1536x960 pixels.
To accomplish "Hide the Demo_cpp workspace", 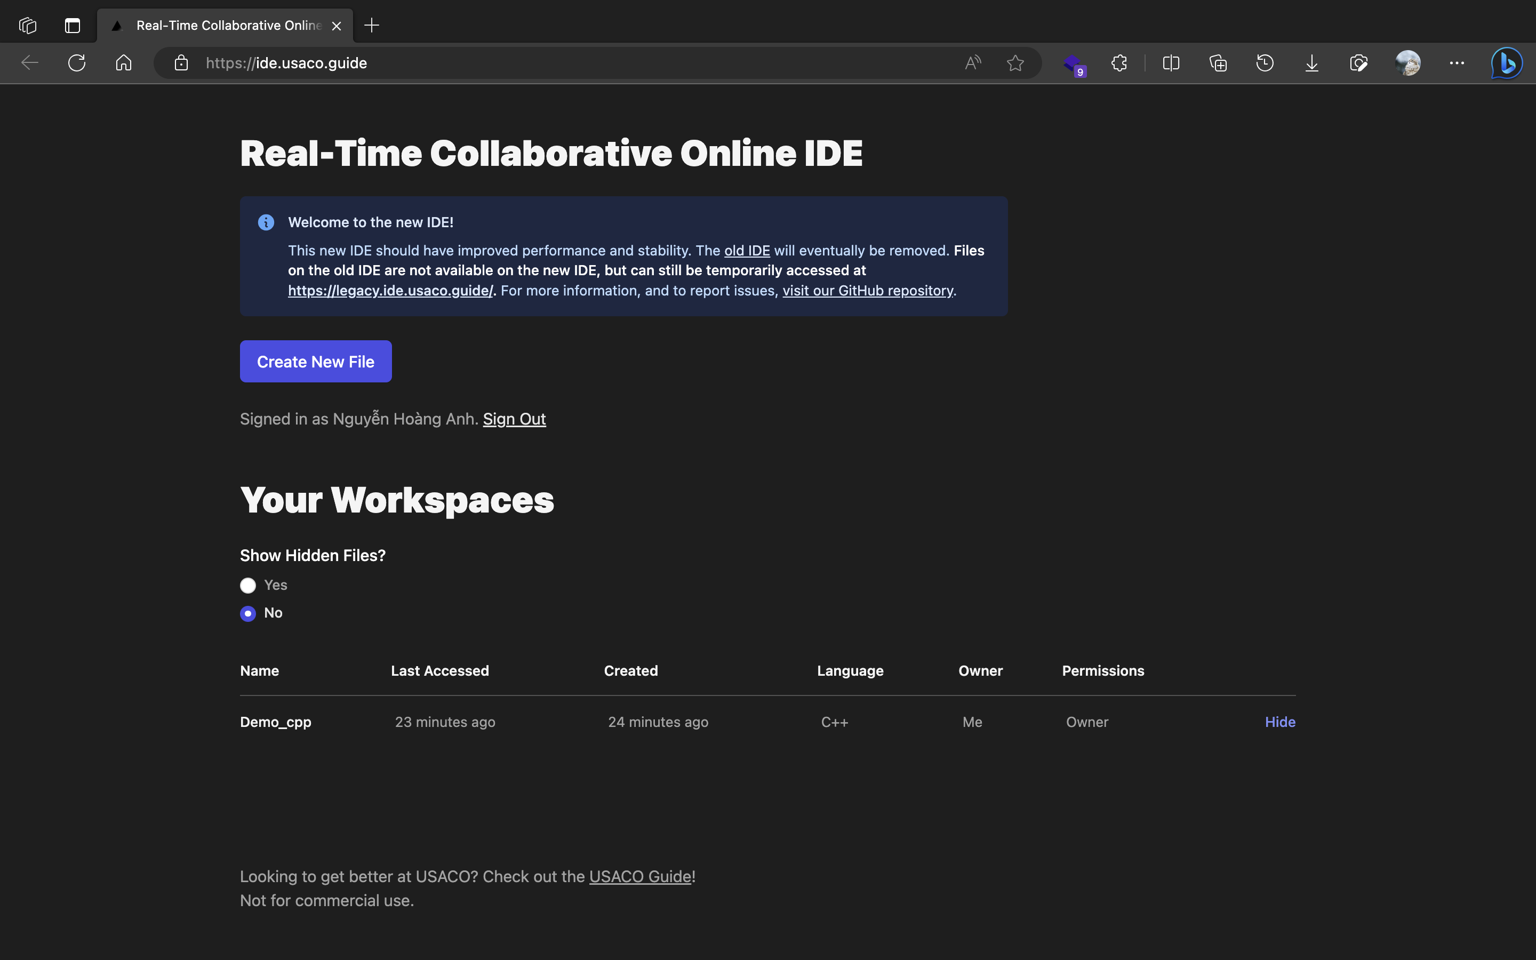I will point(1279,722).
